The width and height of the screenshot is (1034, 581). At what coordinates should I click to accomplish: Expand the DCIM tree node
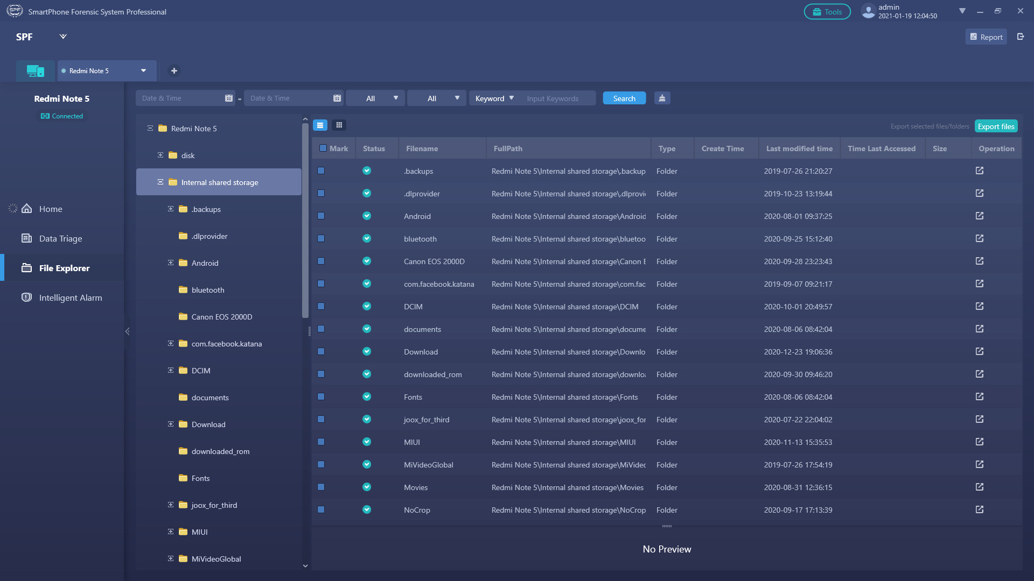(171, 370)
